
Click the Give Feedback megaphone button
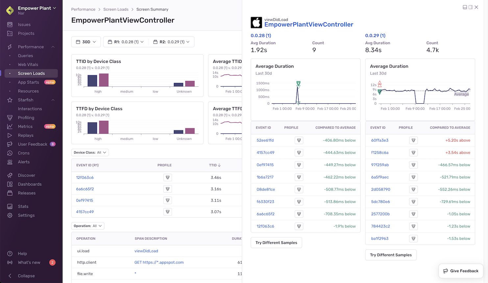(x=461, y=271)
